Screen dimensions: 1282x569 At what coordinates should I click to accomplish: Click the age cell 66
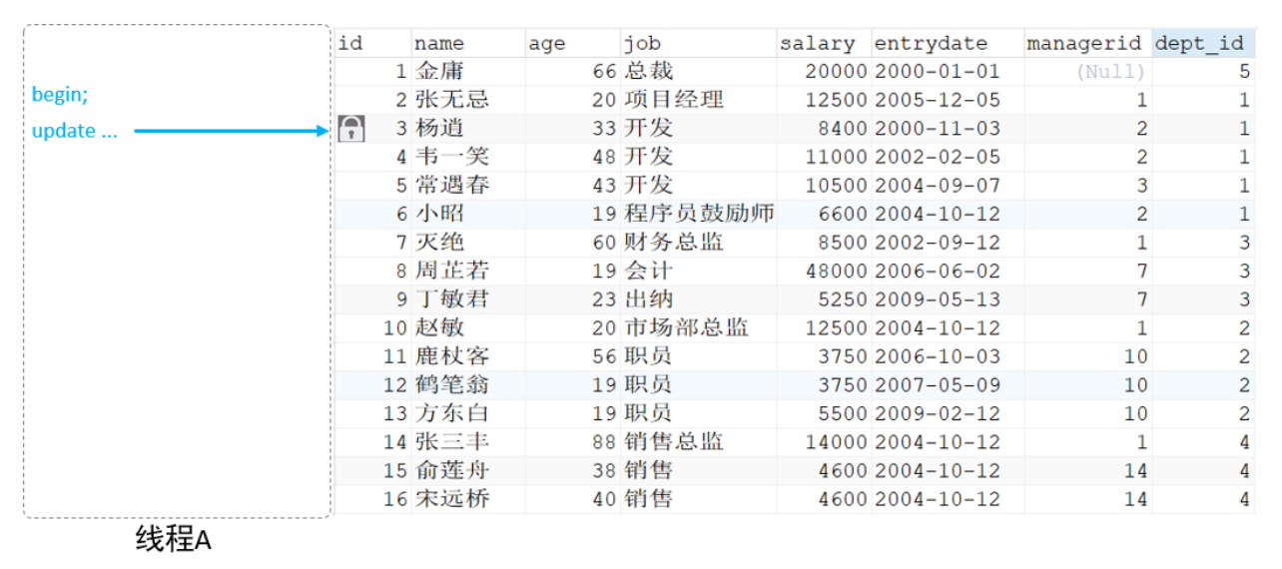[604, 72]
